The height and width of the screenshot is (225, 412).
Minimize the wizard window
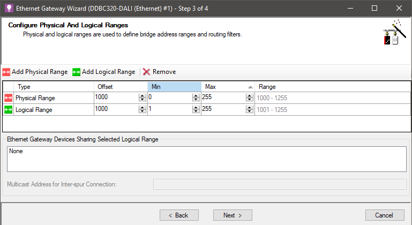pyautogui.click(x=350, y=9)
